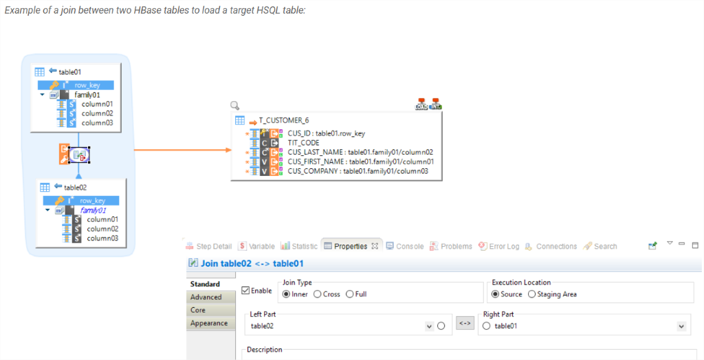Select the join node between table01 and table02
The height and width of the screenshot is (360, 704).
coord(79,155)
